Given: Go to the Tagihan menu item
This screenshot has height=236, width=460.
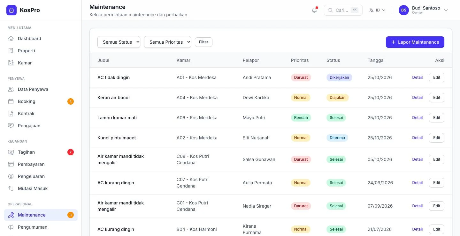Looking at the screenshot, I should pyautogui.click(x=41, y=152).
